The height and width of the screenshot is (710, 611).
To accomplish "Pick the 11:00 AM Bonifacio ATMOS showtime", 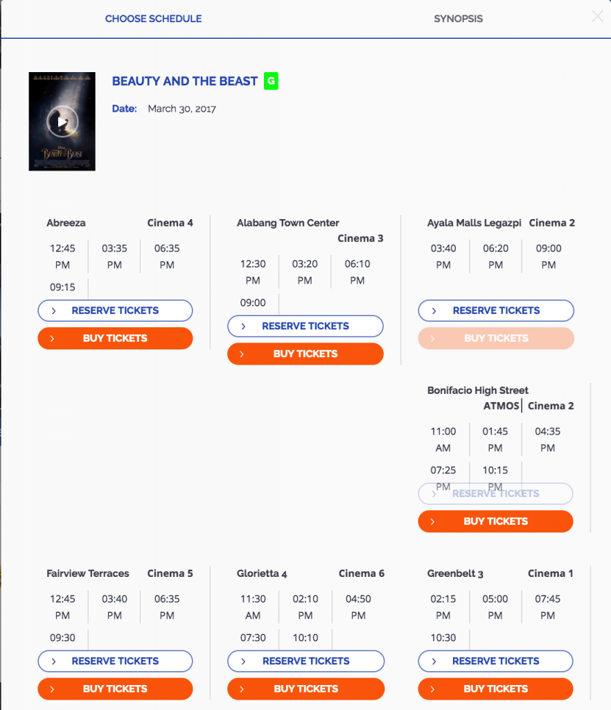I will point(443,439).
